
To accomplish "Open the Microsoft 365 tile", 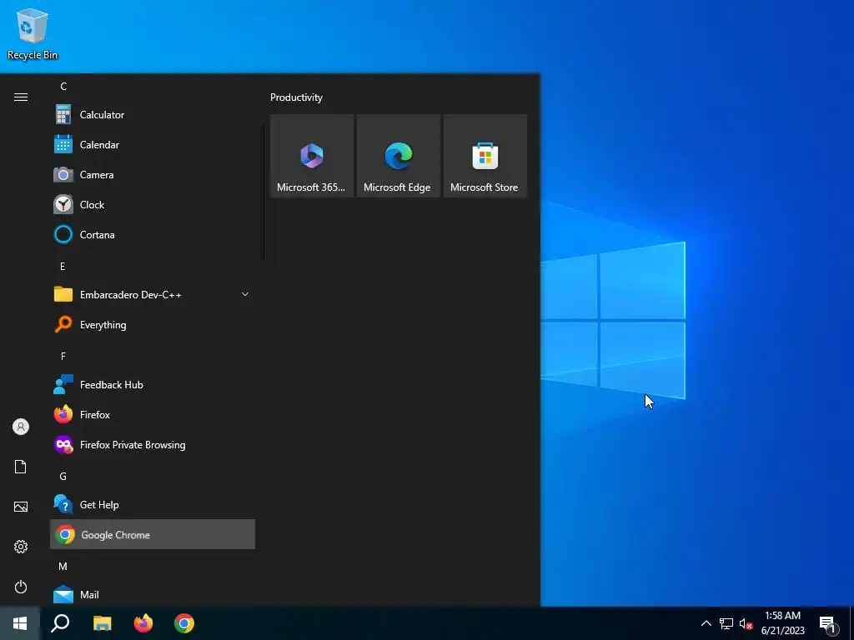I will [312, 156].
